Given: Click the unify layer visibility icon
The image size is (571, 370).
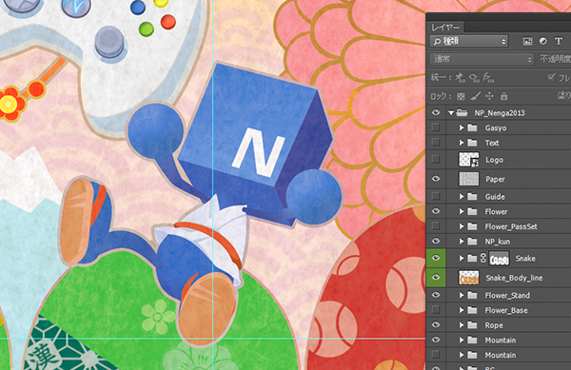Looking at the screenshot, I should 474,77.
